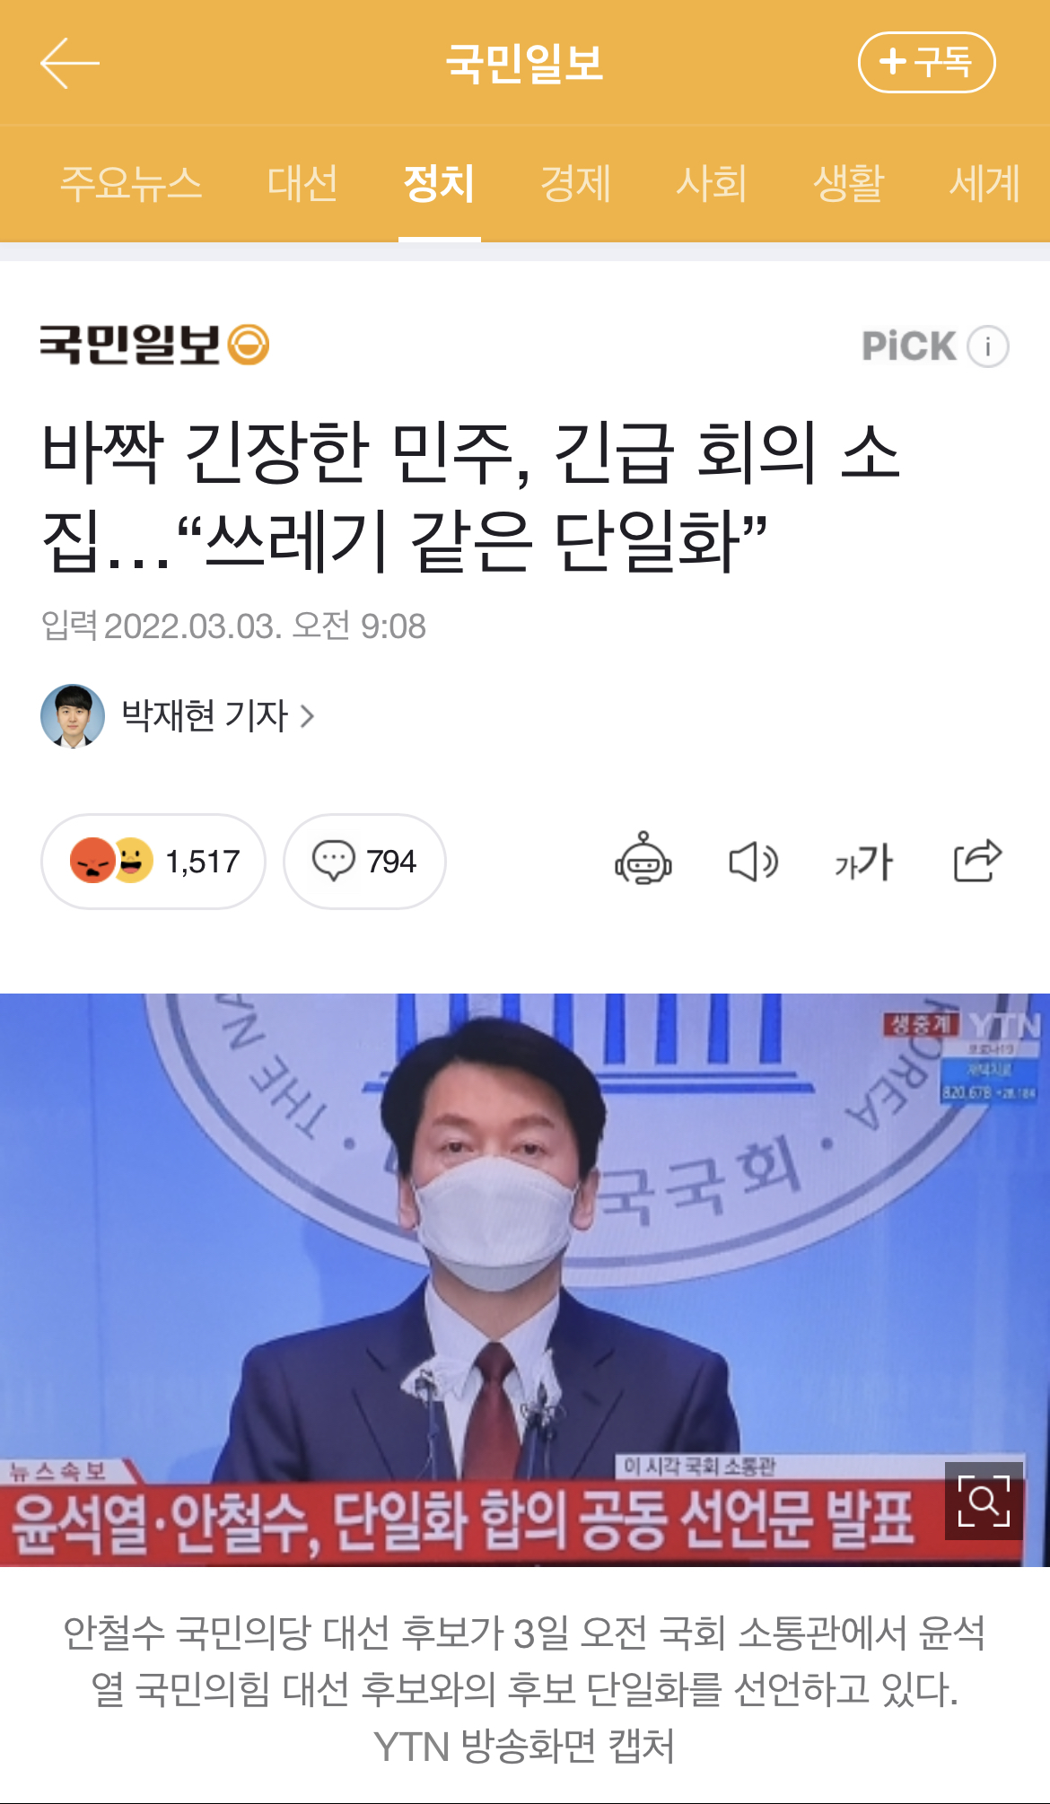Expand reporter 박재현 기자 profile chevron

tap(307, 716)
